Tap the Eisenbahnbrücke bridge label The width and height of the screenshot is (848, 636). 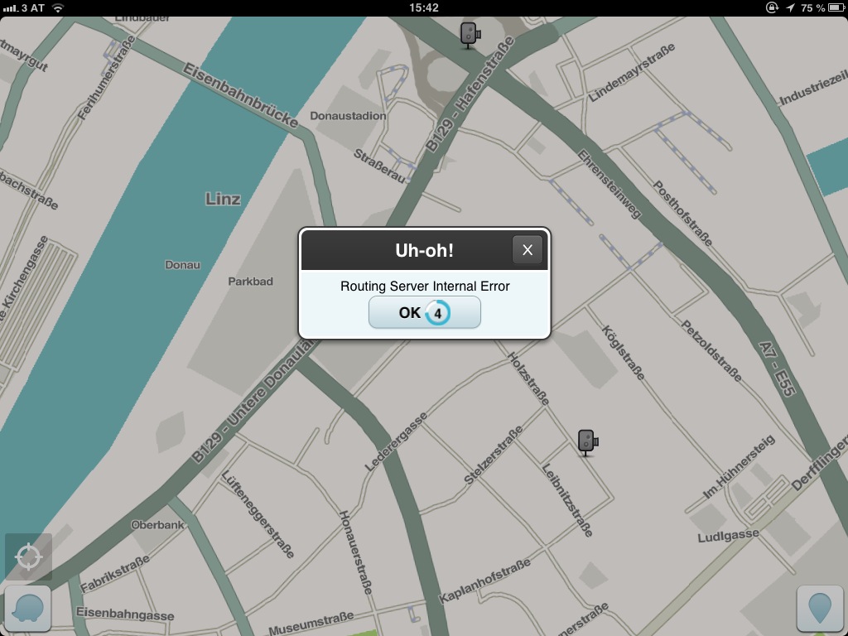[x=240, y=96]
